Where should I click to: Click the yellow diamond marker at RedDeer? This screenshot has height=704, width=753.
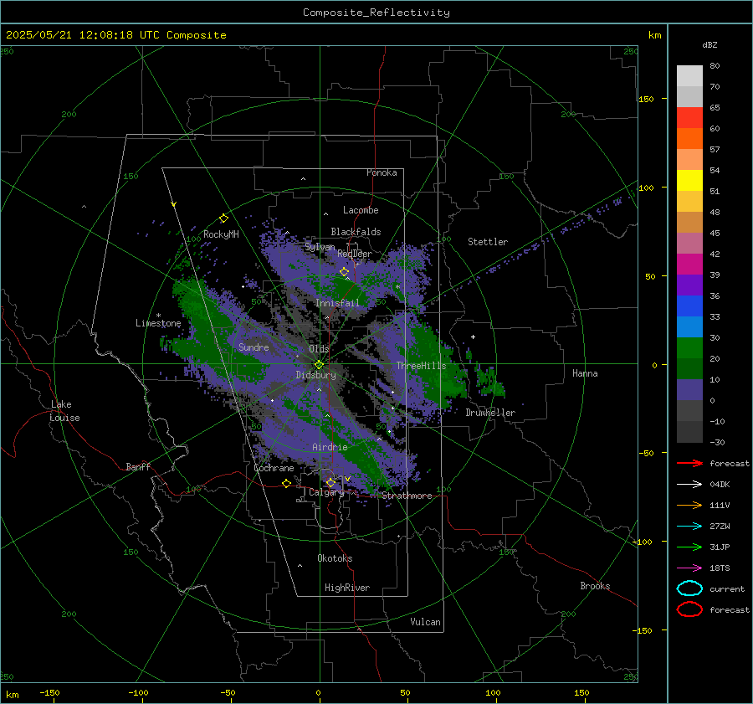coord(344,272)
